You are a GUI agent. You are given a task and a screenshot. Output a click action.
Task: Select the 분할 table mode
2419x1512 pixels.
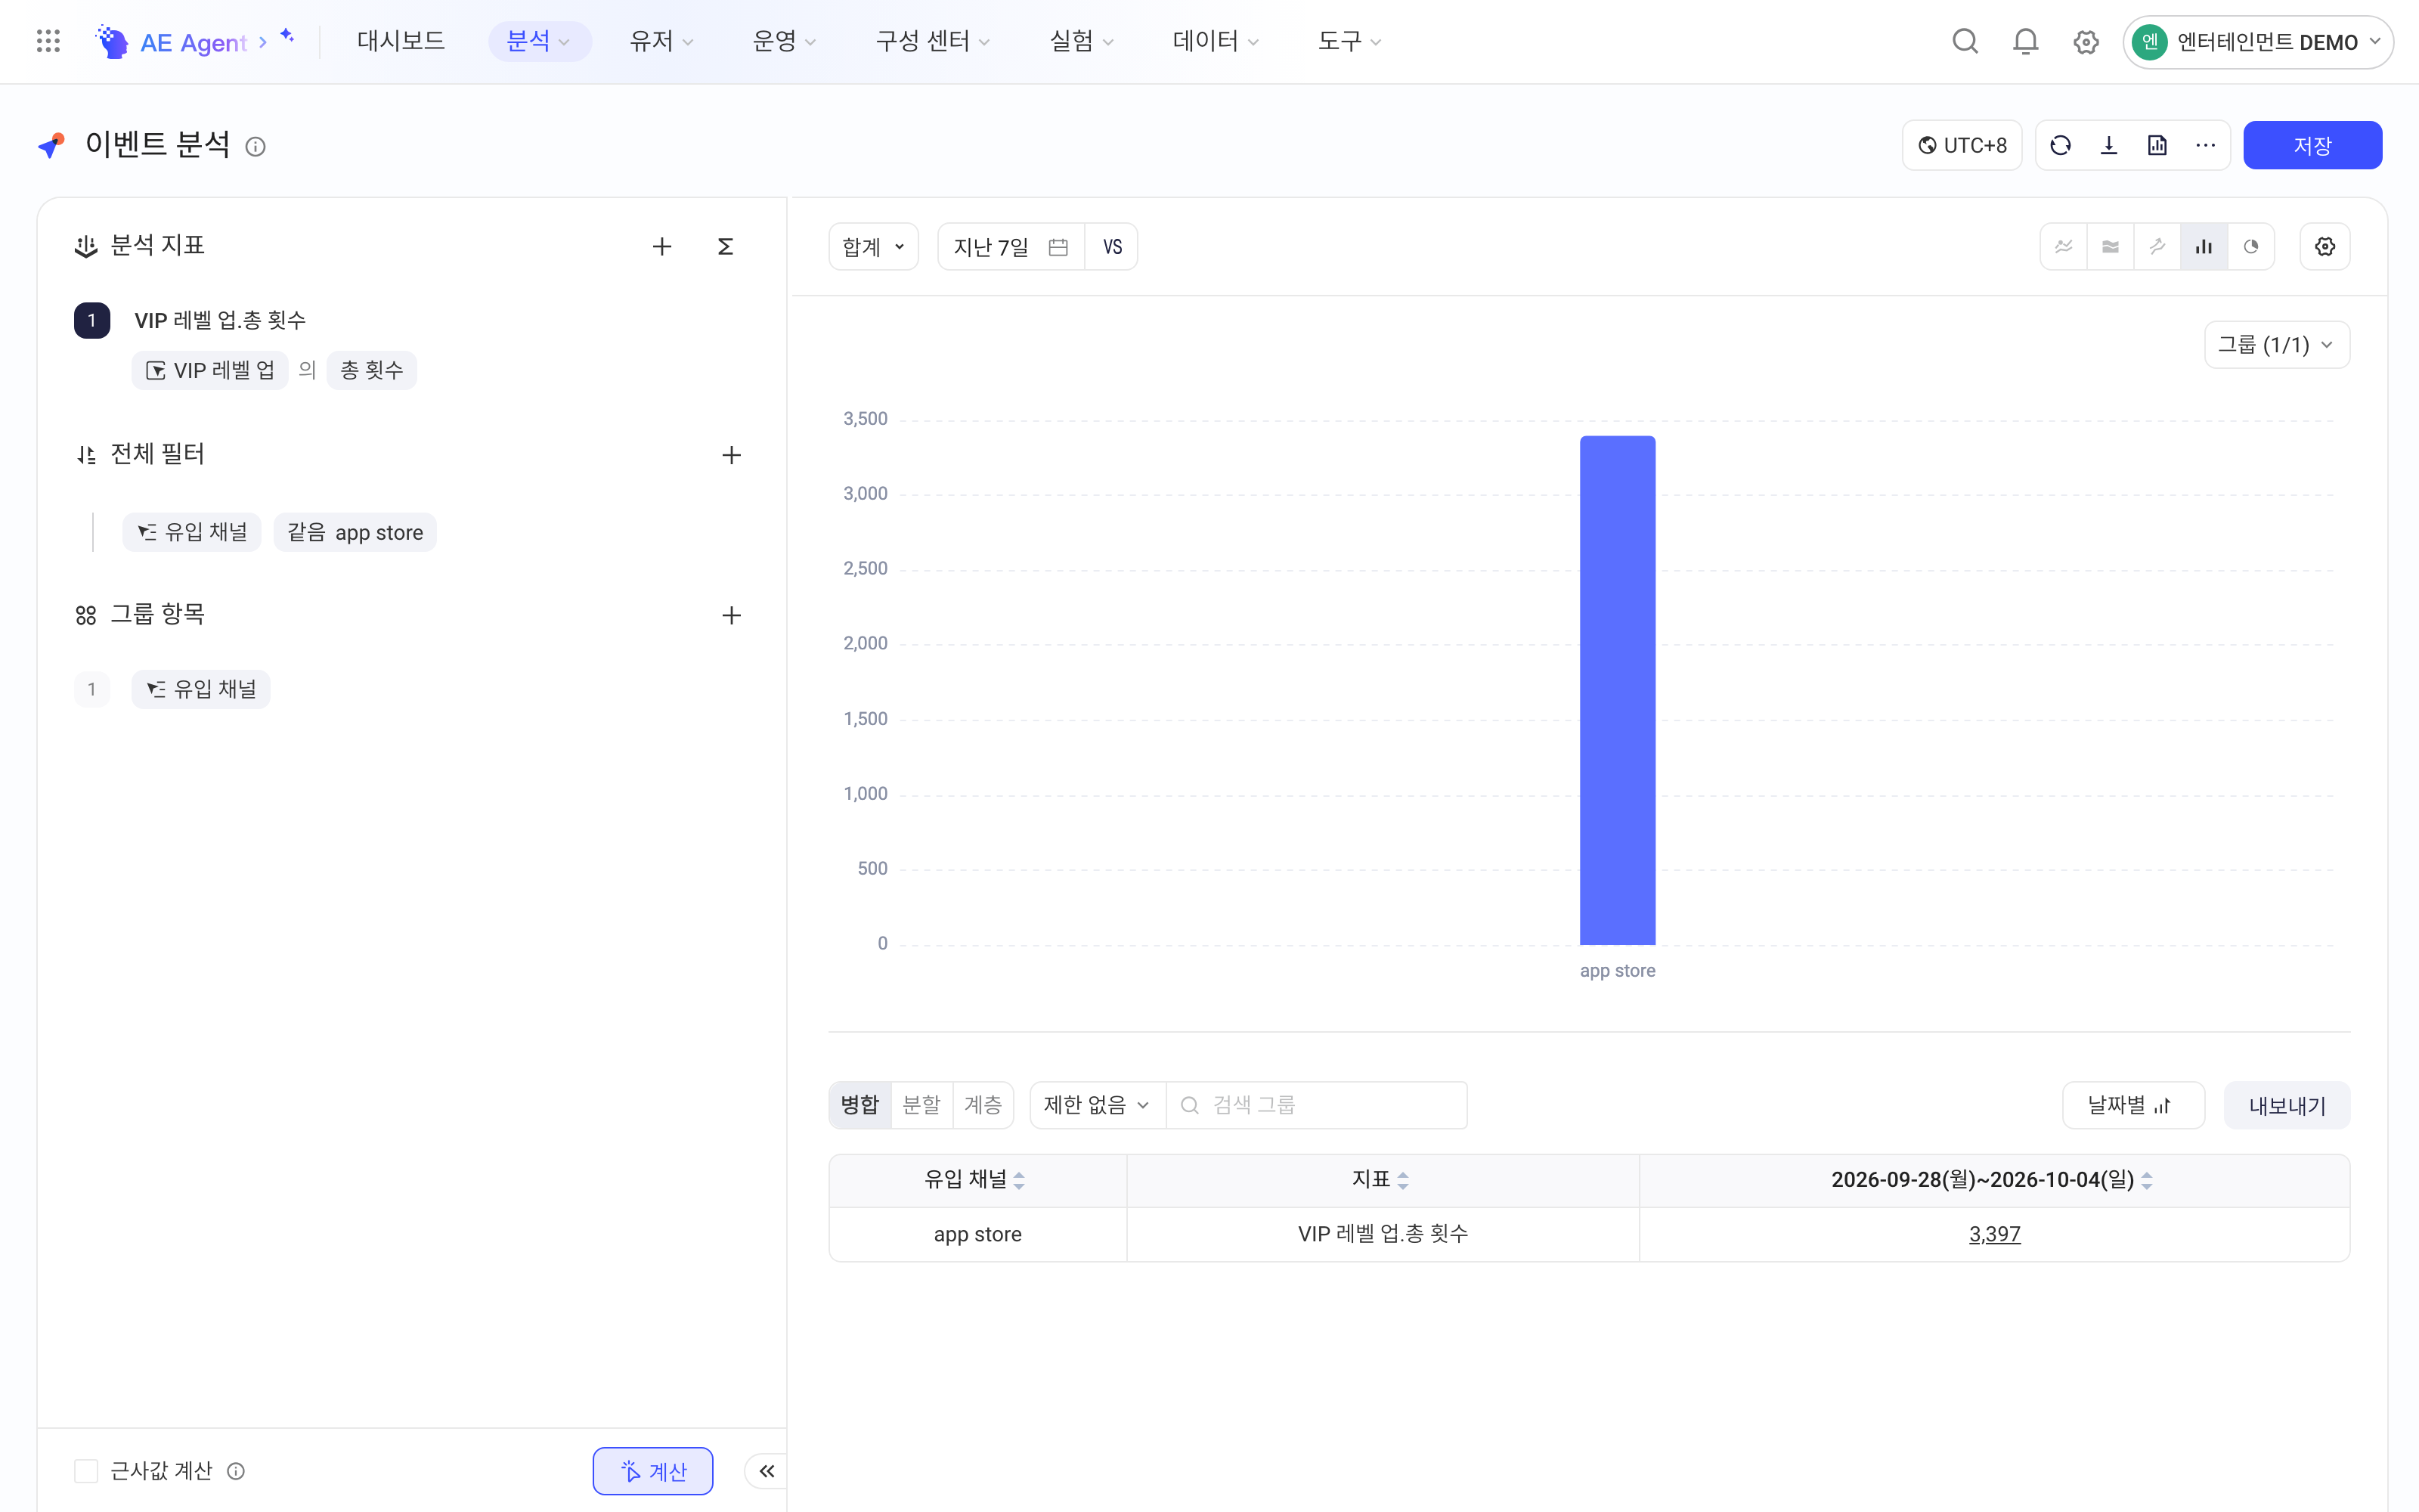tap(921, 1104)
